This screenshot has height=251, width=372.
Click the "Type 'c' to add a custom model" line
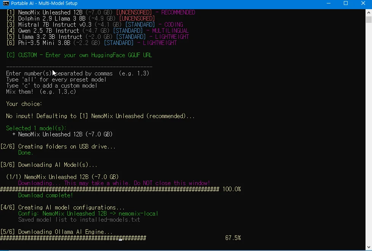(x=51, y=86)
